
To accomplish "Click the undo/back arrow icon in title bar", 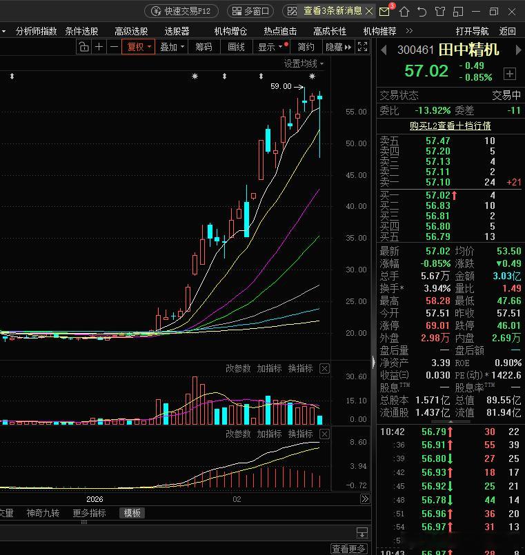I will pos(422,12).
